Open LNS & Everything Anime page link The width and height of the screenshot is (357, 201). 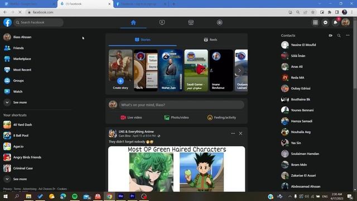click(136, 132)
